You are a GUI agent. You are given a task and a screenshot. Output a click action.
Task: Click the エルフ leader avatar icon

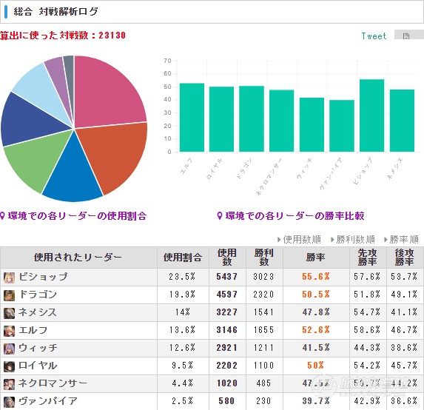[9, 331]
